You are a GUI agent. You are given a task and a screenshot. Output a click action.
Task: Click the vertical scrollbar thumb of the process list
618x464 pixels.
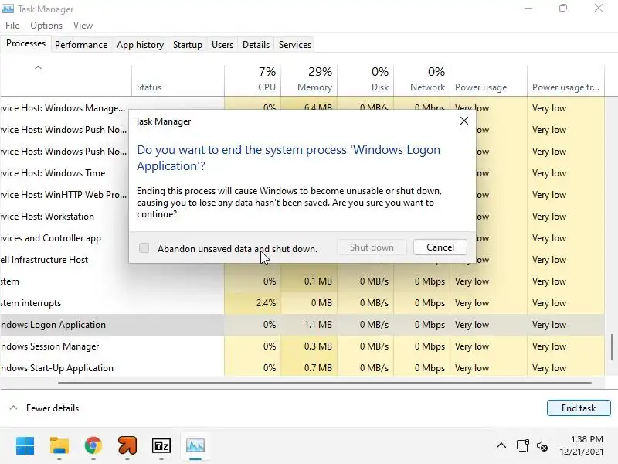(612, 347)
